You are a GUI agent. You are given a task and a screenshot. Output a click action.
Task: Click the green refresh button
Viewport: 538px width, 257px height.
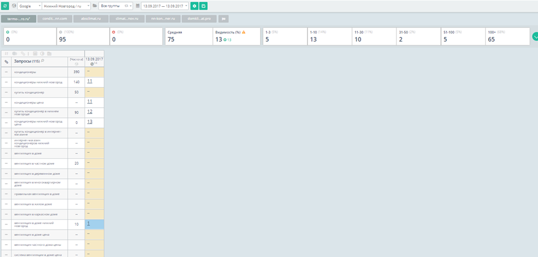[5, 6]
